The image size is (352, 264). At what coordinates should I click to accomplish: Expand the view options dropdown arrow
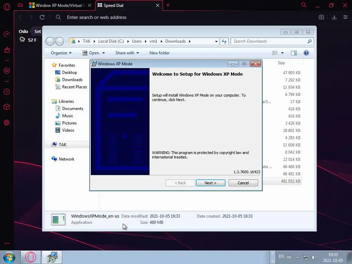pyautogui.click(x=283, y=53)
